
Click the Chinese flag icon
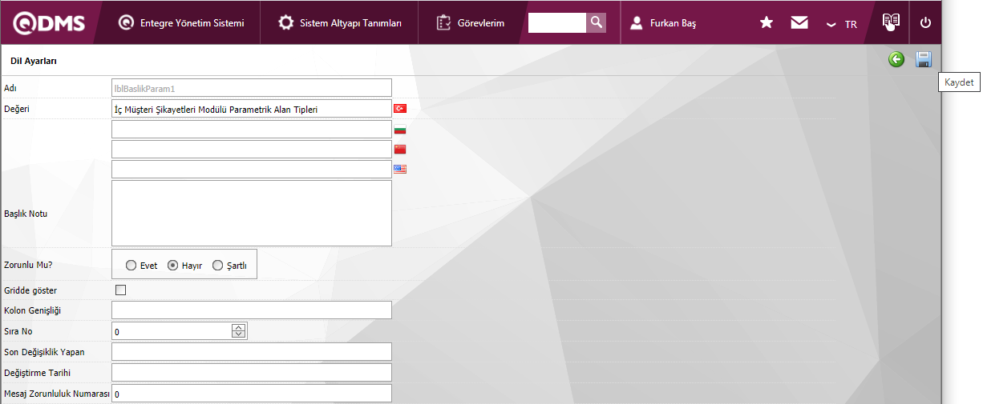400,149
